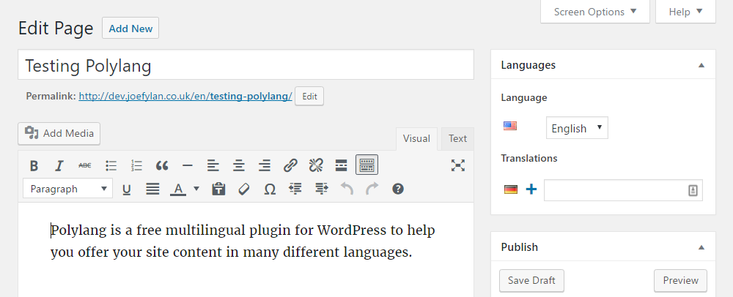This screenshot has width=733, height=297.
Task: Justify the text alignment
Action: point(152,189)
